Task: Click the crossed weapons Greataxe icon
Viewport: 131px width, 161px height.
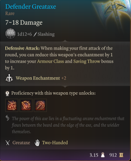Action: pyautogui.click(x=8, y=143)
